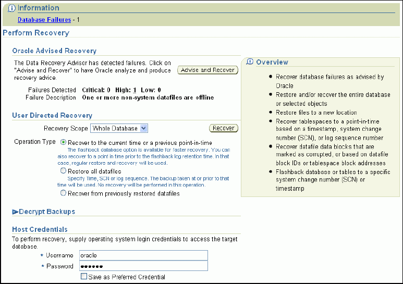Click the Recover button
This screenshot has width=403, height=284.
223,128
